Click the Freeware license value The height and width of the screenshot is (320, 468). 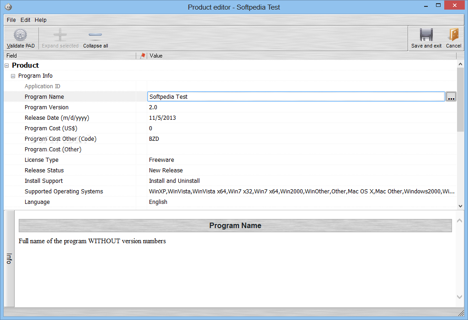click(161, 160)
